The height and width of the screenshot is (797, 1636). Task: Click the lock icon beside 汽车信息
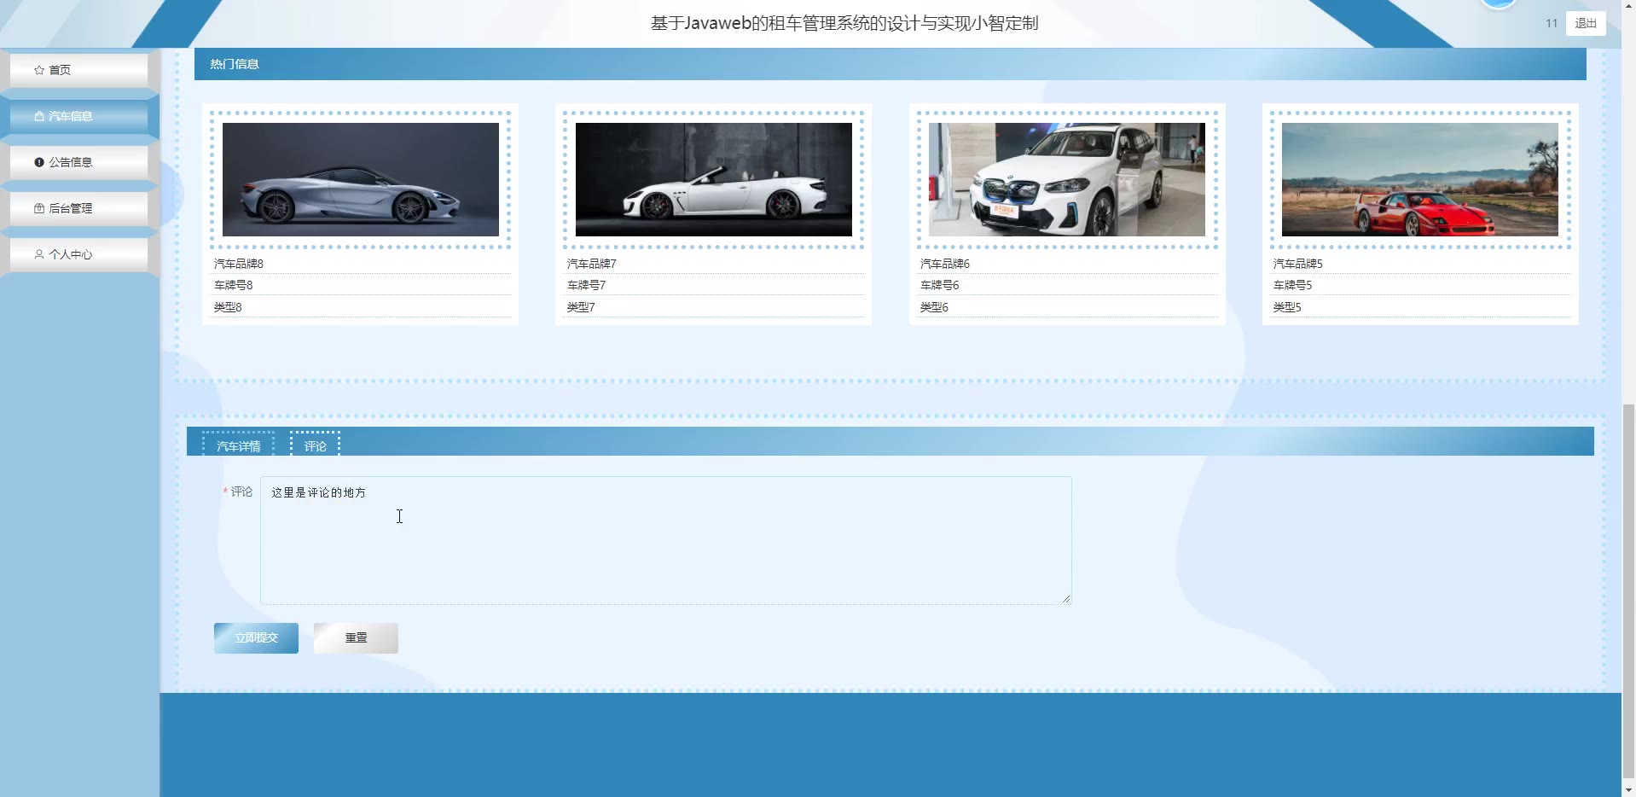(39, 116)
